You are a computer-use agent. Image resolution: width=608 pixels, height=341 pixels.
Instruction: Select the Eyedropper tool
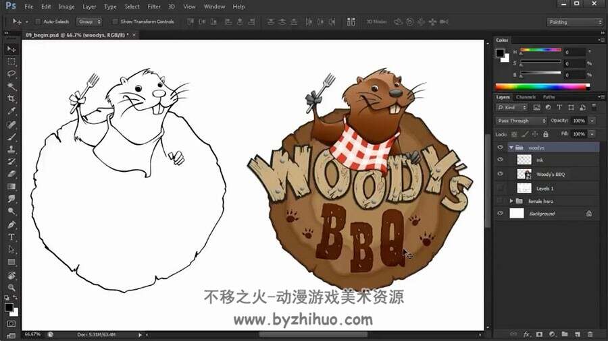coord(11,111)
